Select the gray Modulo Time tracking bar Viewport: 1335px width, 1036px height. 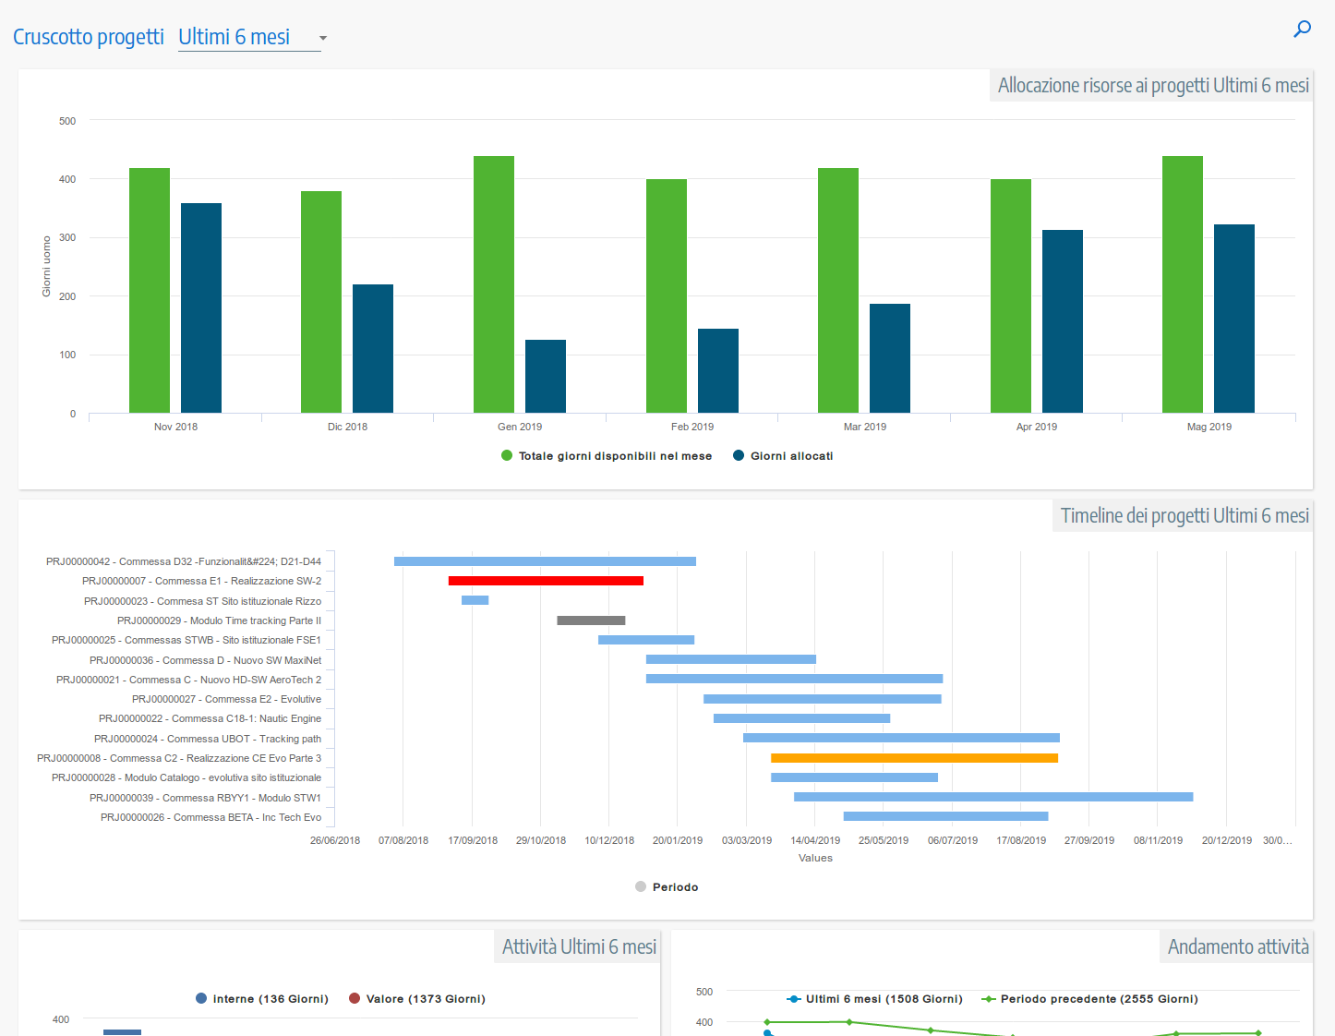(591, 620)
